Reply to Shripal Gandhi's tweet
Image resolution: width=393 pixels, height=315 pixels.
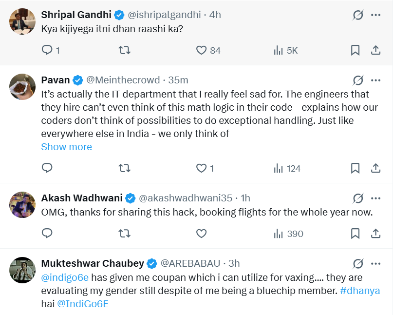coord(47,50)
